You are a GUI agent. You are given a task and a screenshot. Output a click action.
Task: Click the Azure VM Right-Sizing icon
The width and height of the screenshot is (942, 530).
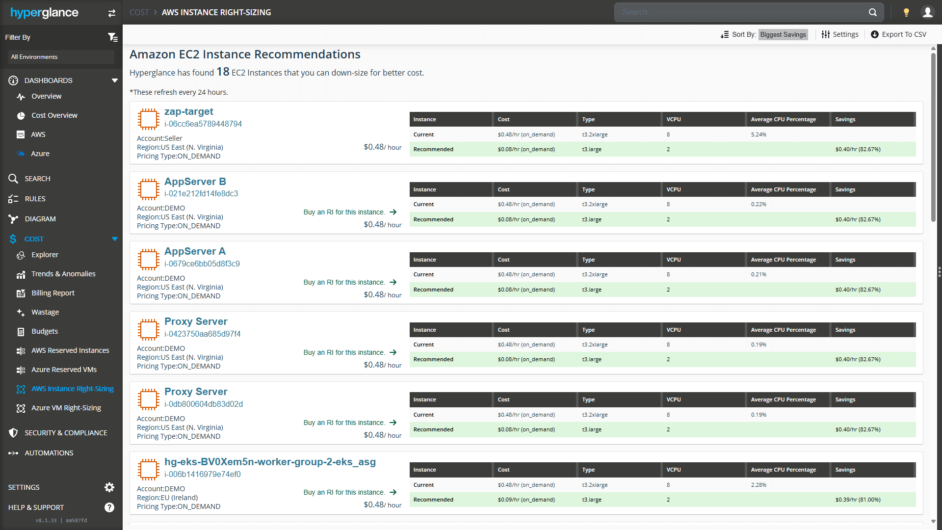click(x=21, y=408)
